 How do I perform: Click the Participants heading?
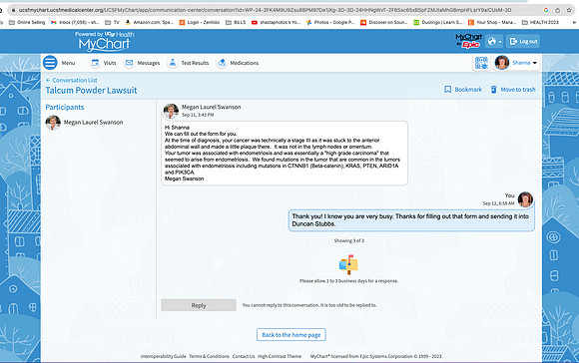pos(65,107)
